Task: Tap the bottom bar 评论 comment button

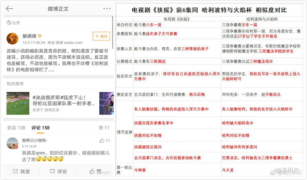Action: [58, 171]
